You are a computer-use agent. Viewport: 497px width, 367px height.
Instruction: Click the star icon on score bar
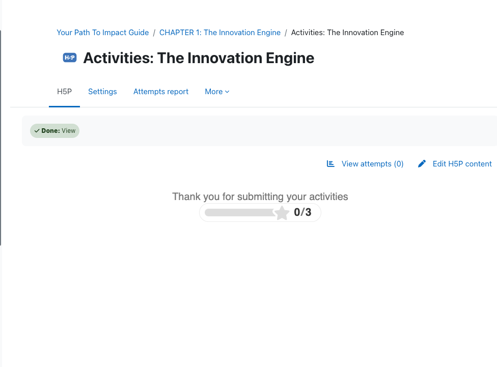coord(282,213)
